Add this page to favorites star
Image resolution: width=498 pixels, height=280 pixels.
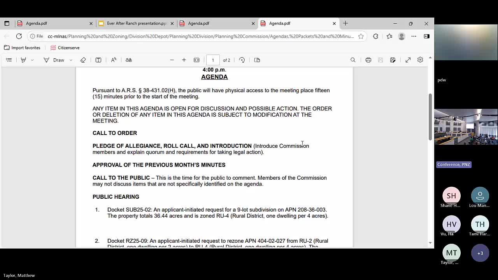click(361, 36)
